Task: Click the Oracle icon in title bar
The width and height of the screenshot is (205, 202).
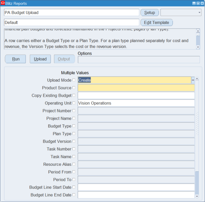Action: (x=3, y=3)
